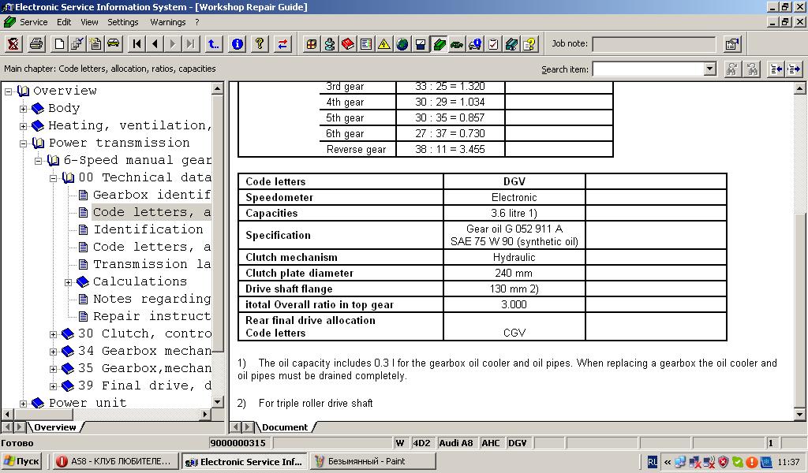
Task: Click the blue information icon
Action: (238, 44)
